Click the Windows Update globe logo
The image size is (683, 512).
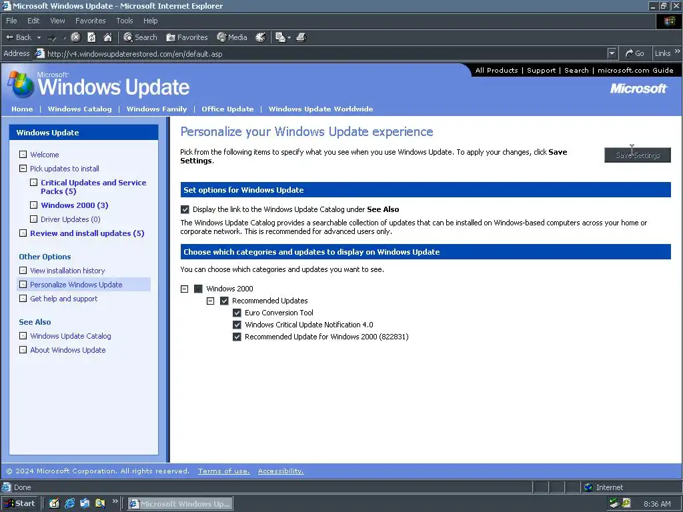tap(21, 84)
